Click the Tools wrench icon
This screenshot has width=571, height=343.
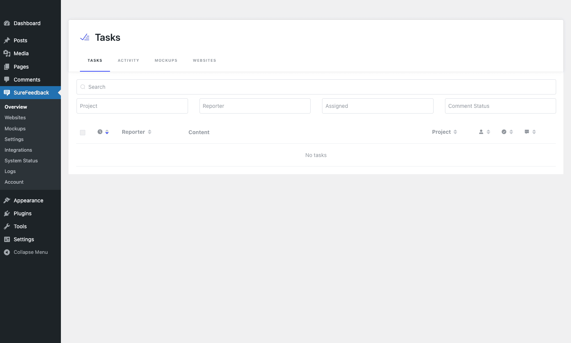[x=7, y=226]
